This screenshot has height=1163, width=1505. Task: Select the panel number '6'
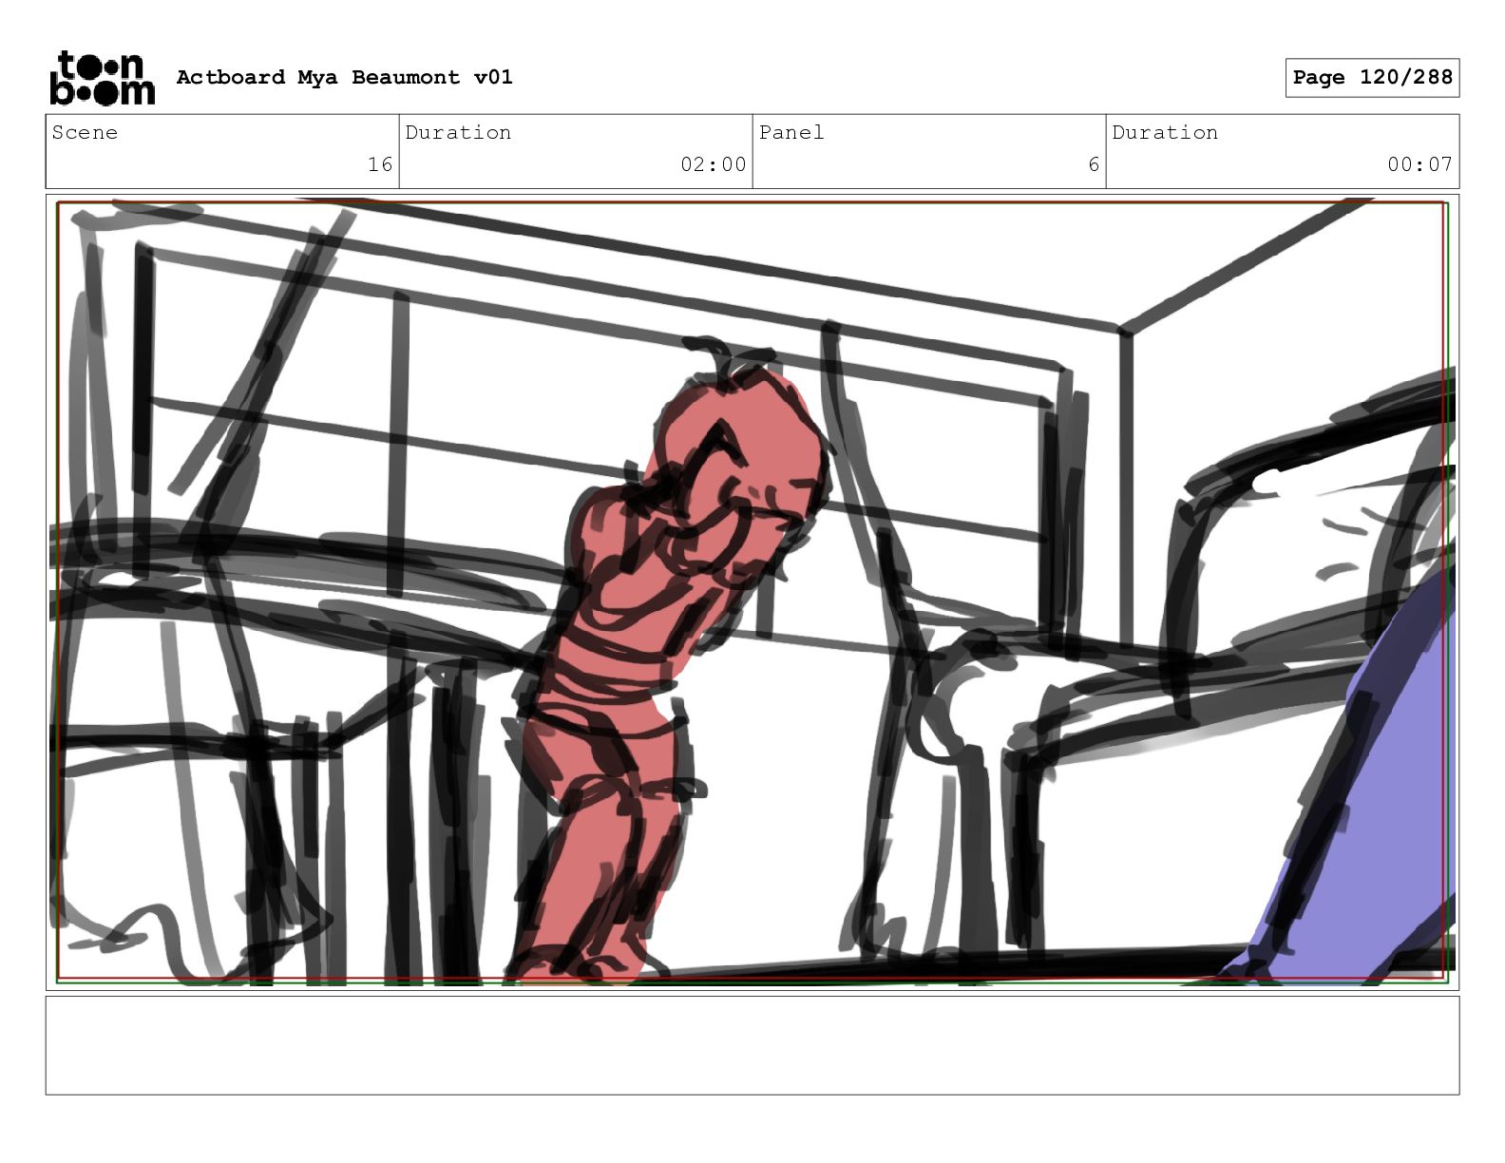point(1094,164)
